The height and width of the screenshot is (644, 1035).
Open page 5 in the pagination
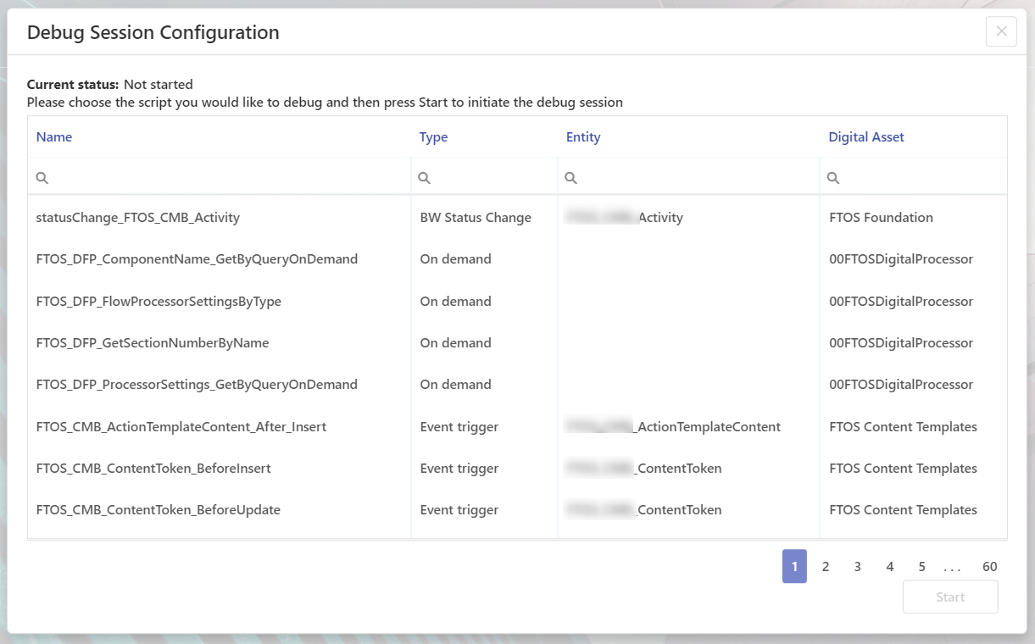(921, 567)
